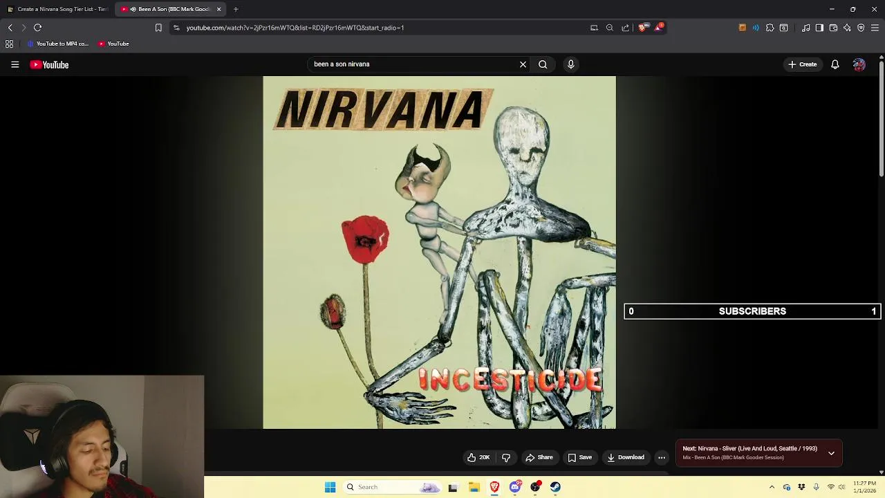The width and height of the screenshot is (885, 498).
Task: Expand the Next up playlist panel
Action: coord(831,453)
